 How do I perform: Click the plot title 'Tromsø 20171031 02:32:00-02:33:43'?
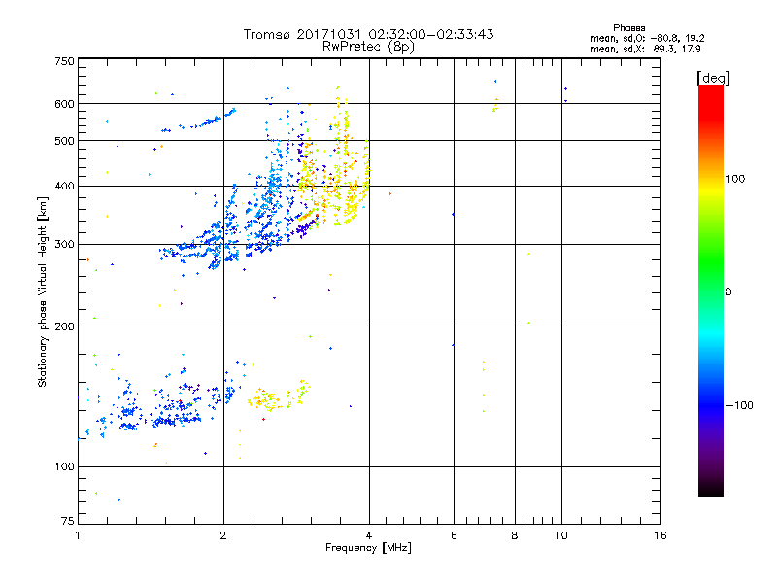point(368,34)
